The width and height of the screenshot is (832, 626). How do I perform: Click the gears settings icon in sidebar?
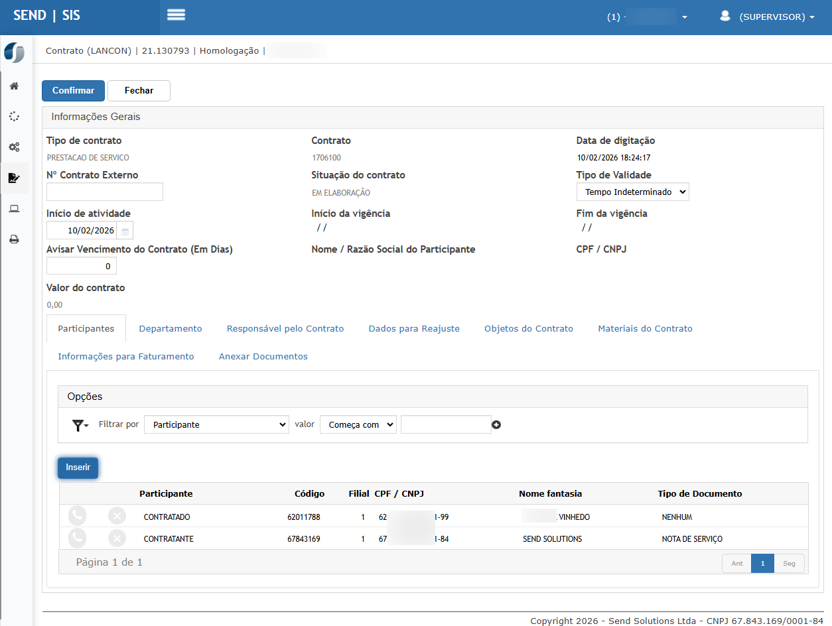(x=14, y=147)
